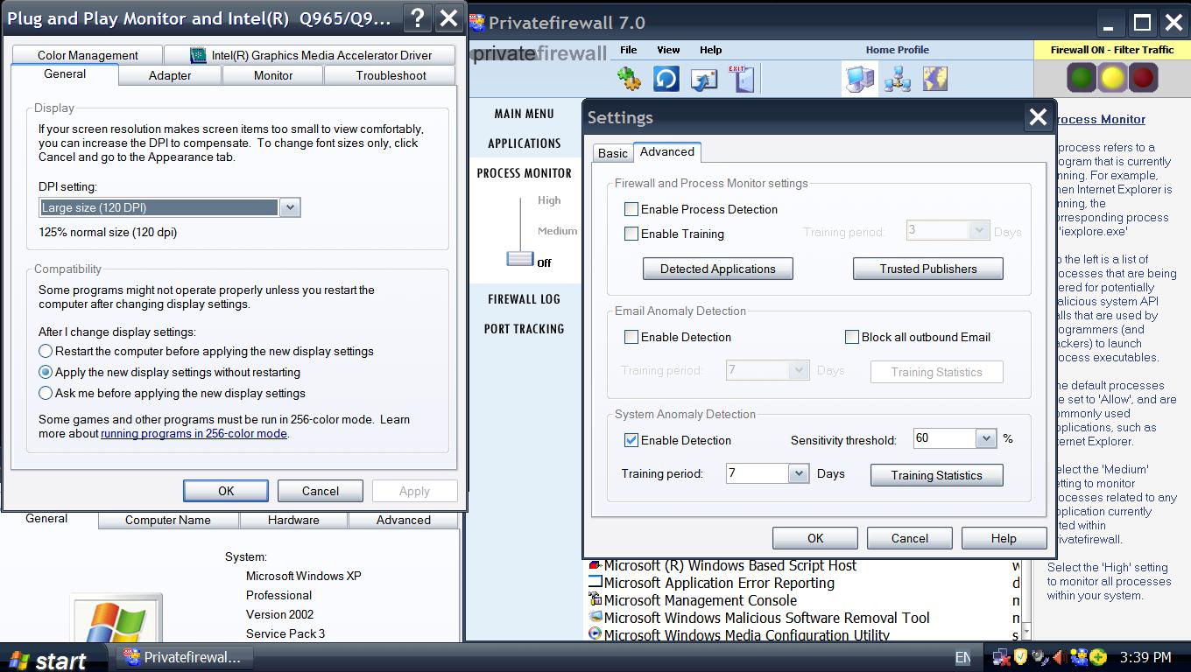Click the yellow security shield tray icon
Screen dimensions: 1191x672
click(1021, 657)
